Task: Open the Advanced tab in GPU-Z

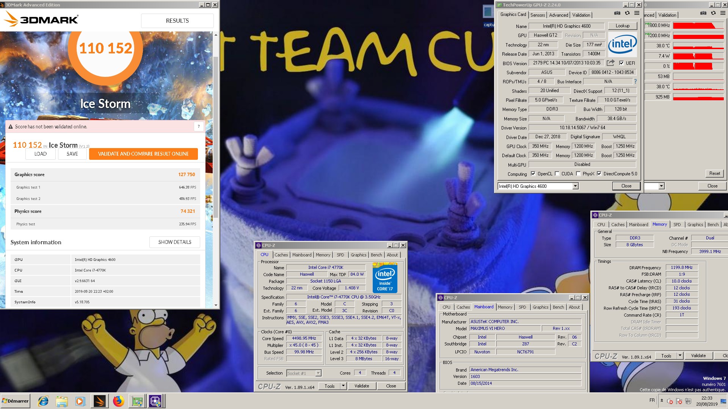Action: click(559, 15)
